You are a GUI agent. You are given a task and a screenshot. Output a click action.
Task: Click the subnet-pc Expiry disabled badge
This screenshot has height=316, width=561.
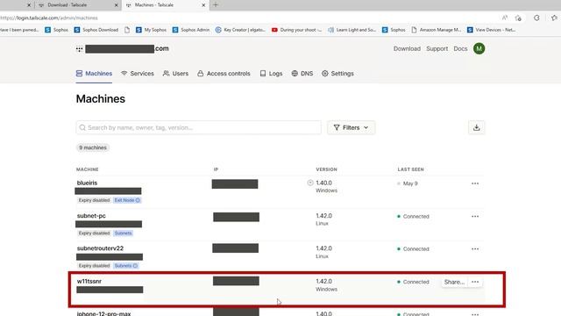(94, 233)
